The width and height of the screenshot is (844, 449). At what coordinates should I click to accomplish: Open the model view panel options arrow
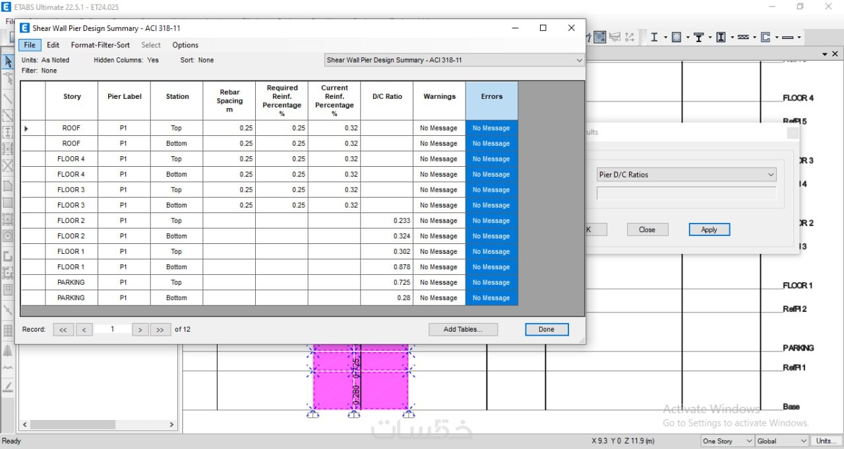click(824, 54)
